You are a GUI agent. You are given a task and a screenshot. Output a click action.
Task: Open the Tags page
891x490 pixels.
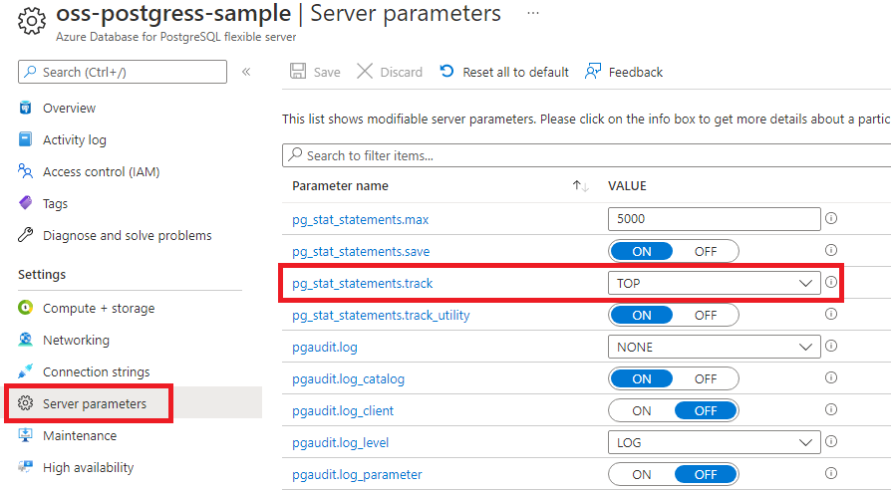[55, 203]
